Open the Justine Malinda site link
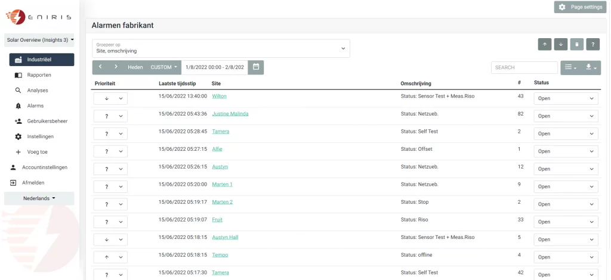 tap(230, 114)
